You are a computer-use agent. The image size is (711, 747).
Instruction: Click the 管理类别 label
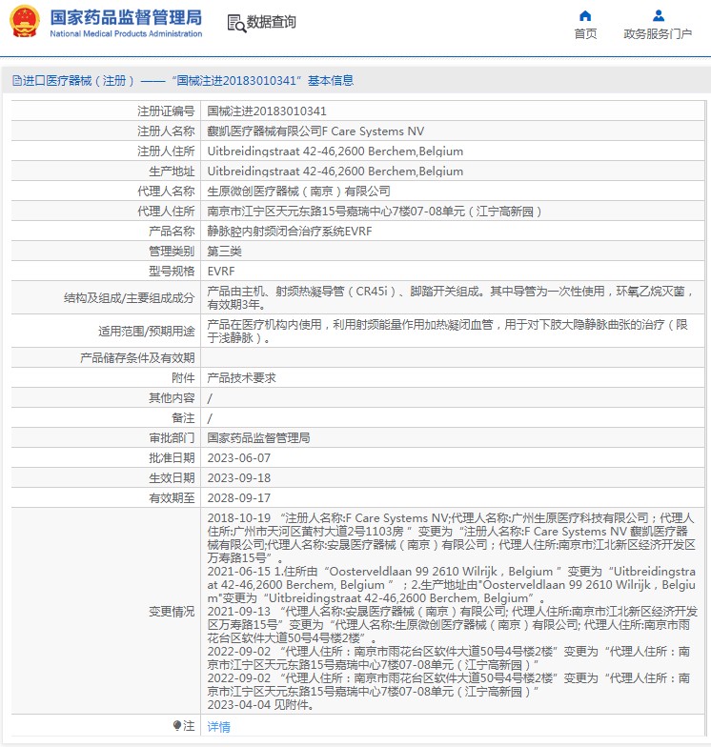pyautogui.click(x=172, y=252)
